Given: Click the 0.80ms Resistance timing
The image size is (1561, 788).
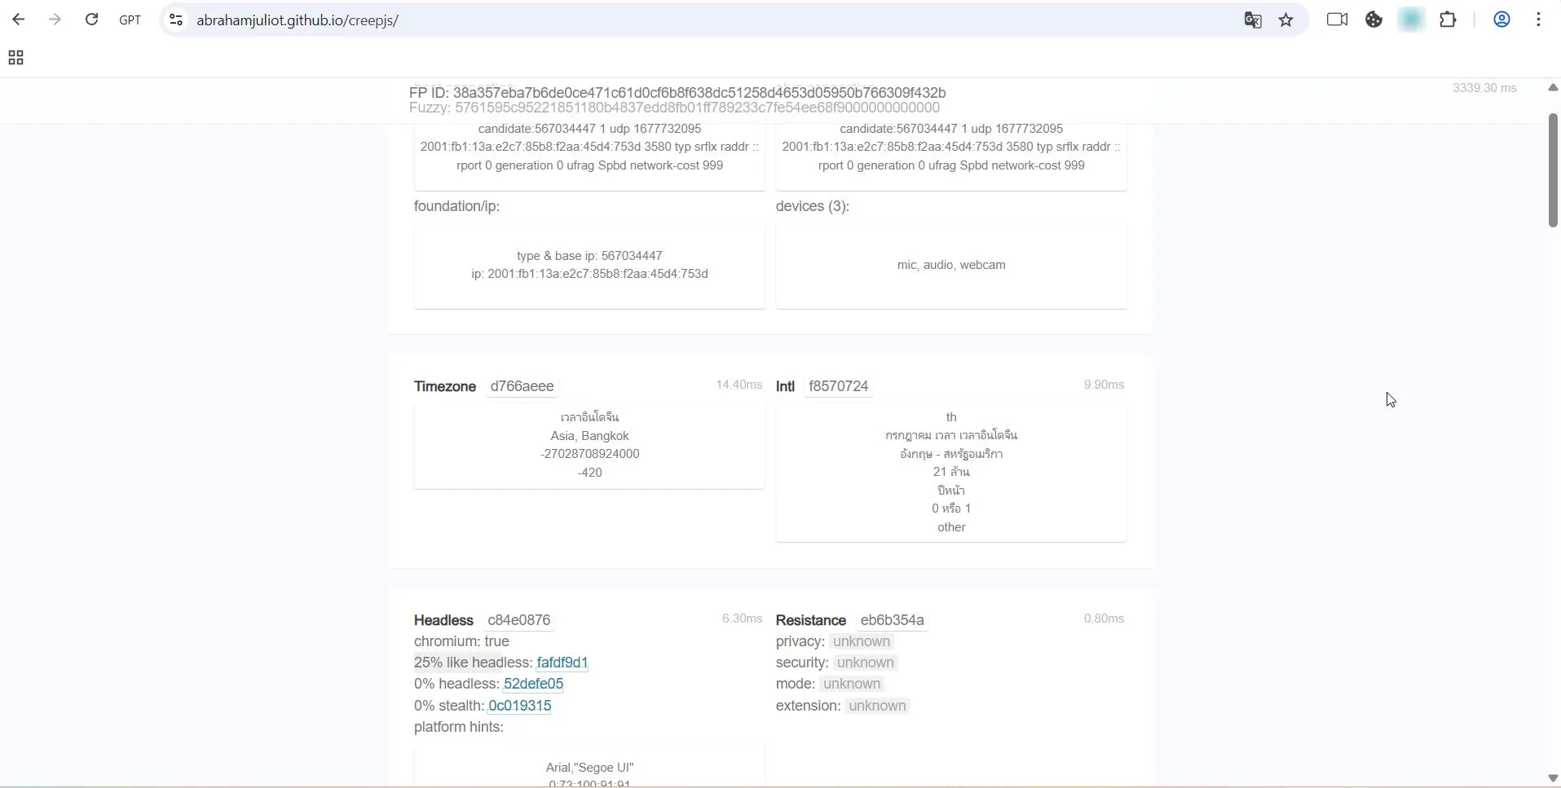Looking at the screenshot, I should pos(1104,619).
